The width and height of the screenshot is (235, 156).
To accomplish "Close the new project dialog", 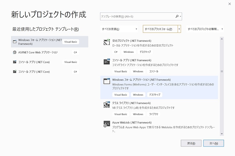I will (x=229, y=4).
